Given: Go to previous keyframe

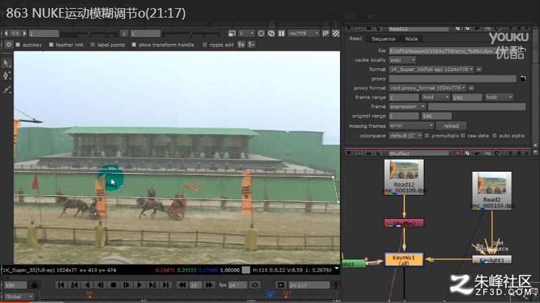Looking at the screenshot, I should tap(74, 285).
